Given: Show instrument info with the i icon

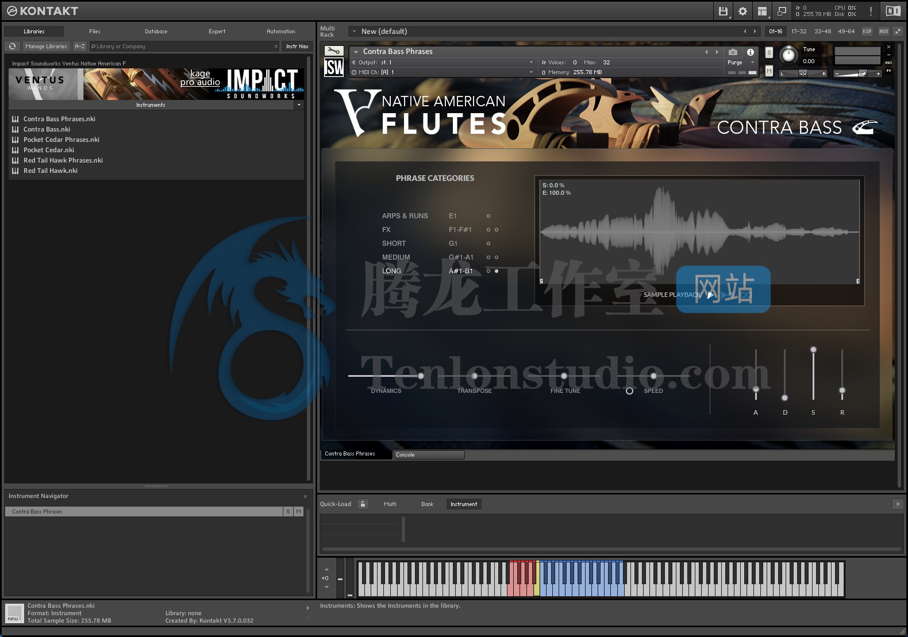Looking at the screenshot, I should 750,52.
